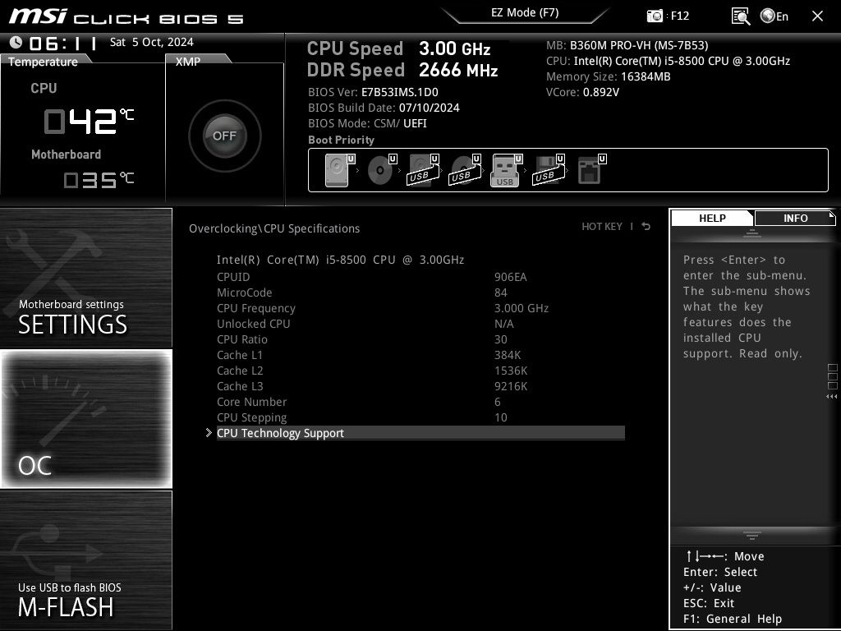Toggle the XMP OFF button

tap(224, 136)
